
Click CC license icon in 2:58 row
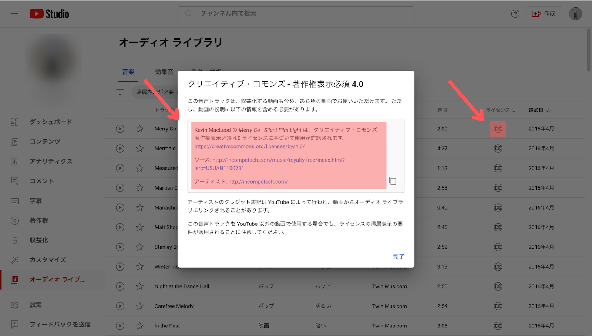click(x=498, y=188)
